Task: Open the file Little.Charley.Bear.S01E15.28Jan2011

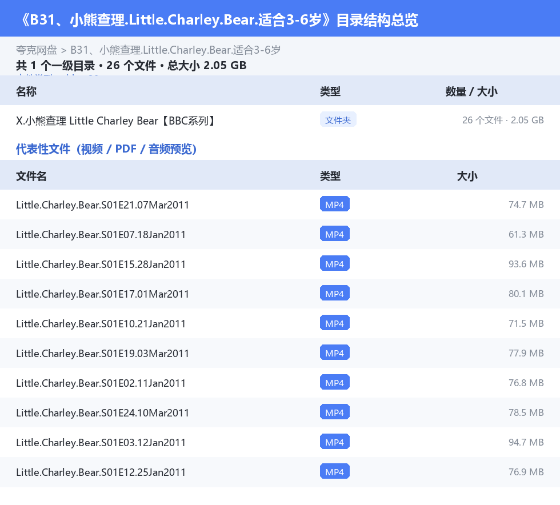Action: point(101,264)
